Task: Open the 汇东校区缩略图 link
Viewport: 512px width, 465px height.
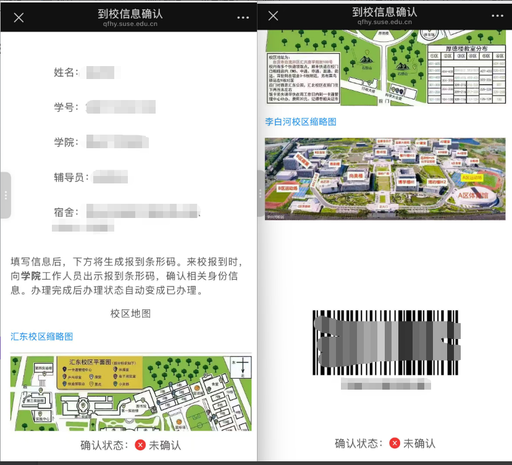Action: tap(41, 337)
